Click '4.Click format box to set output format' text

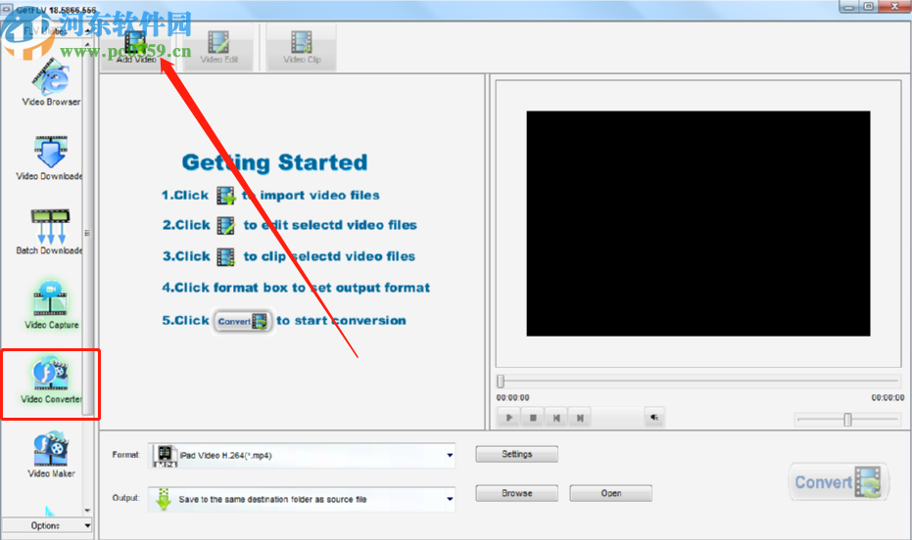[x=296, y=288]
